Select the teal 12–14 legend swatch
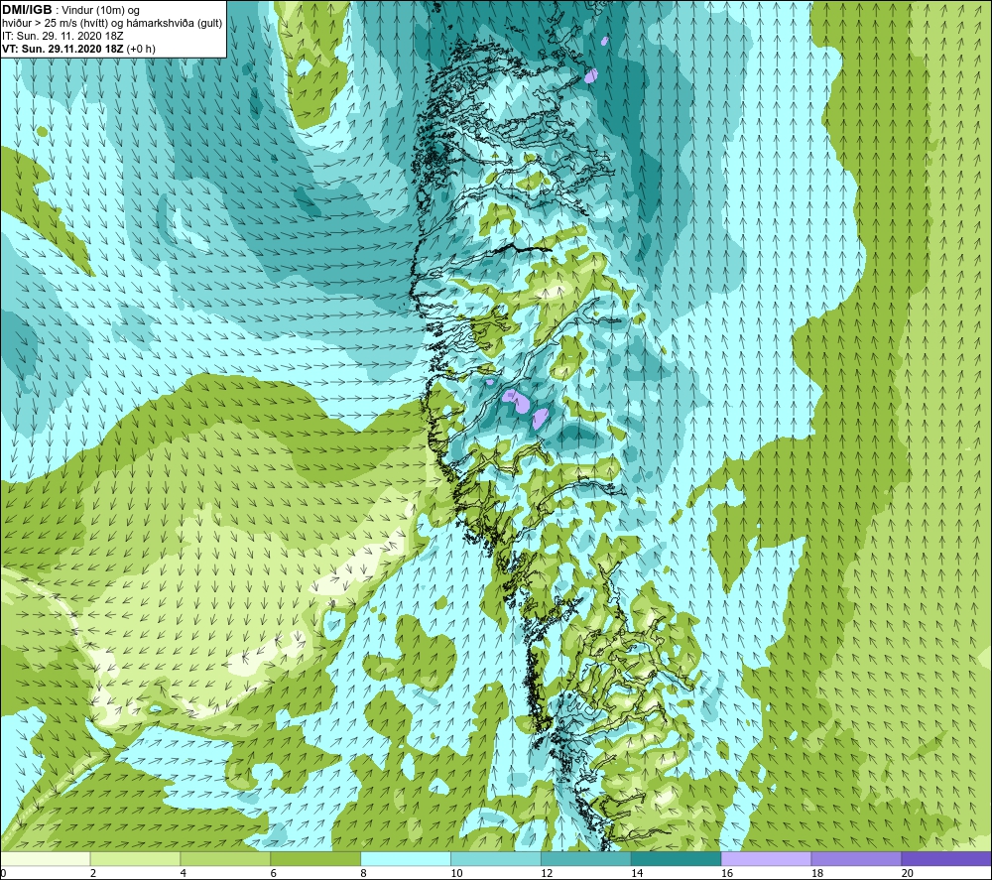Screen dimensions: 992x880 point(586,858)
